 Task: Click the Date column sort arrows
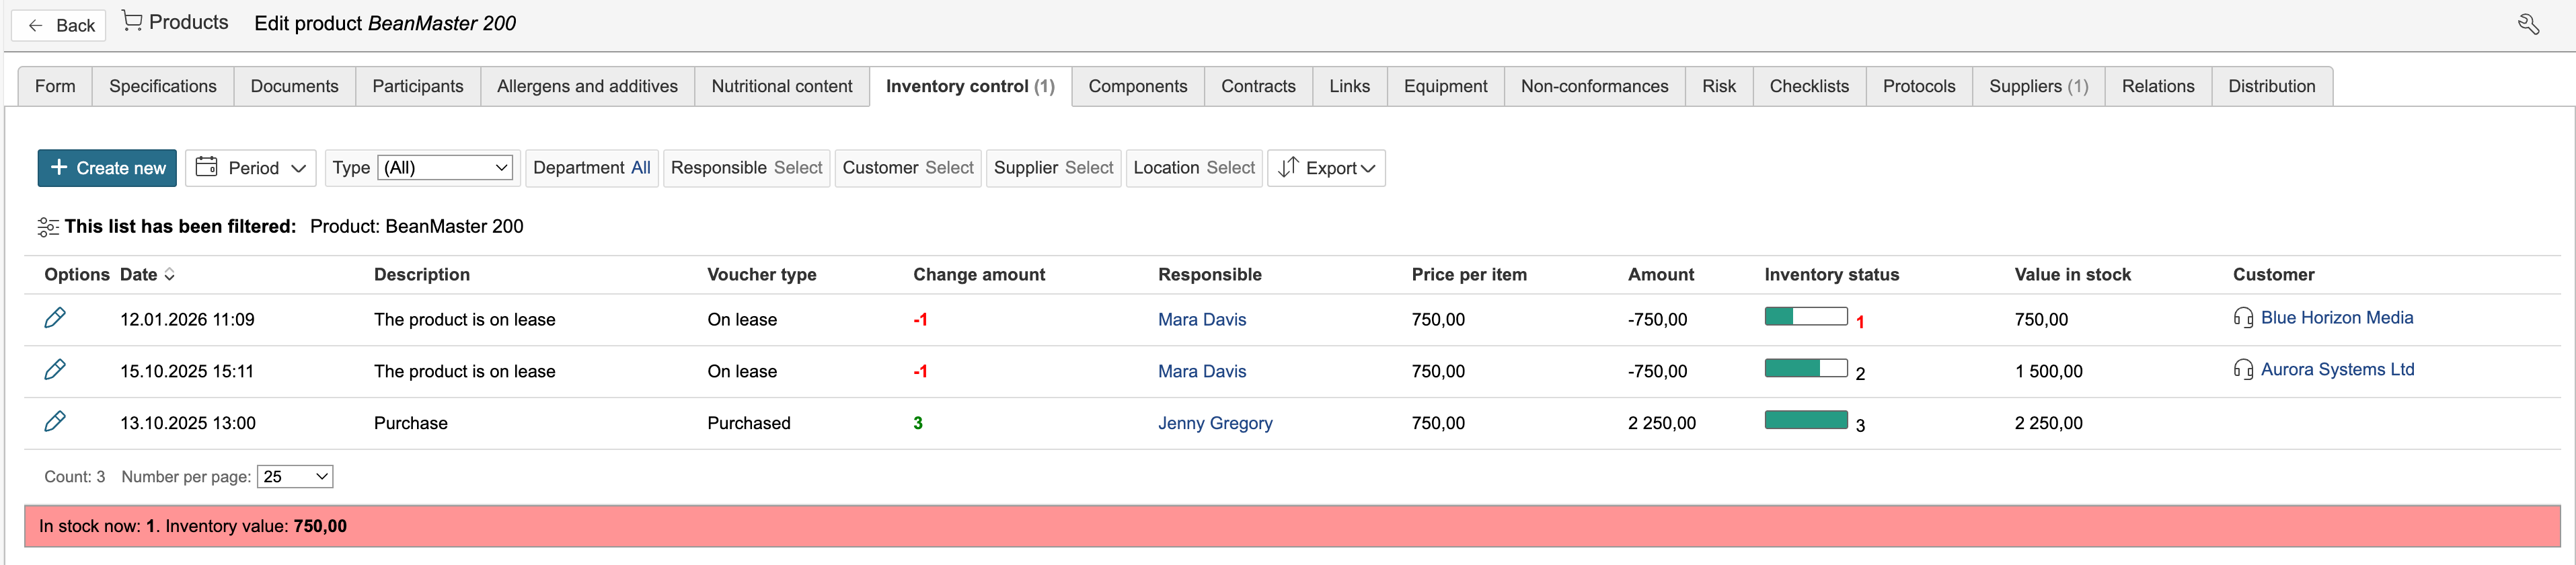pos(170,275)
